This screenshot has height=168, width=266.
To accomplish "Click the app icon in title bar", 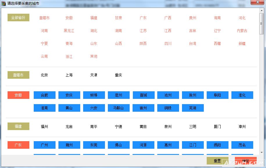I will click(3, 3).
